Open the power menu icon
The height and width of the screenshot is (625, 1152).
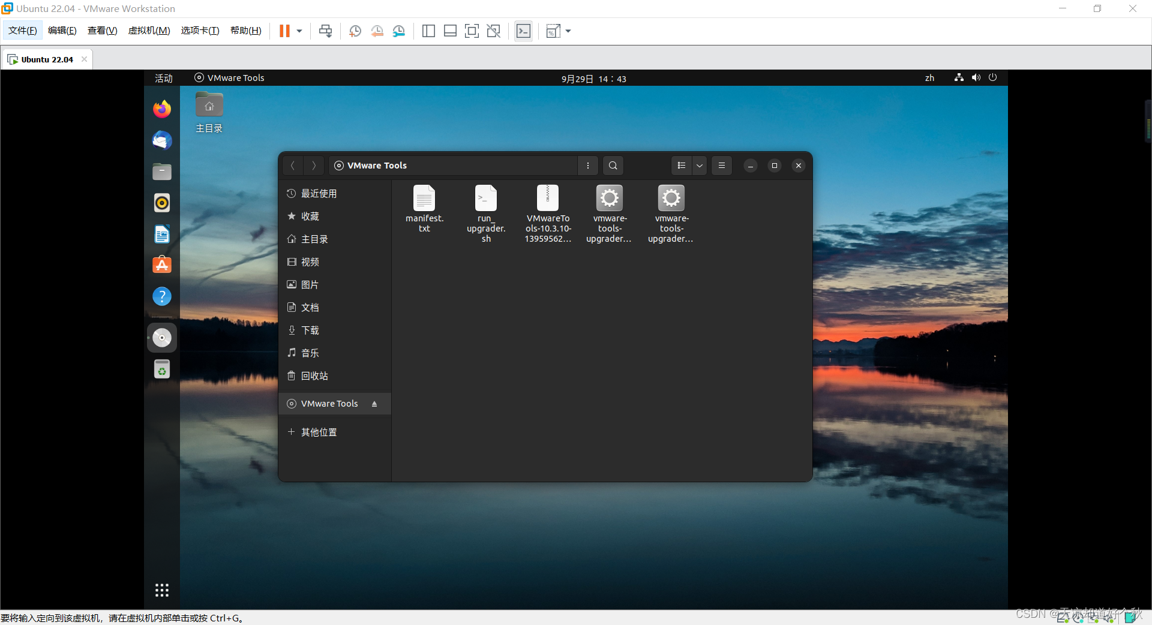click(x=992, y=77)
